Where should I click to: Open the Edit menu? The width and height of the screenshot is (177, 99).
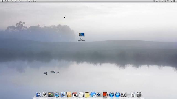pos(16,1)
